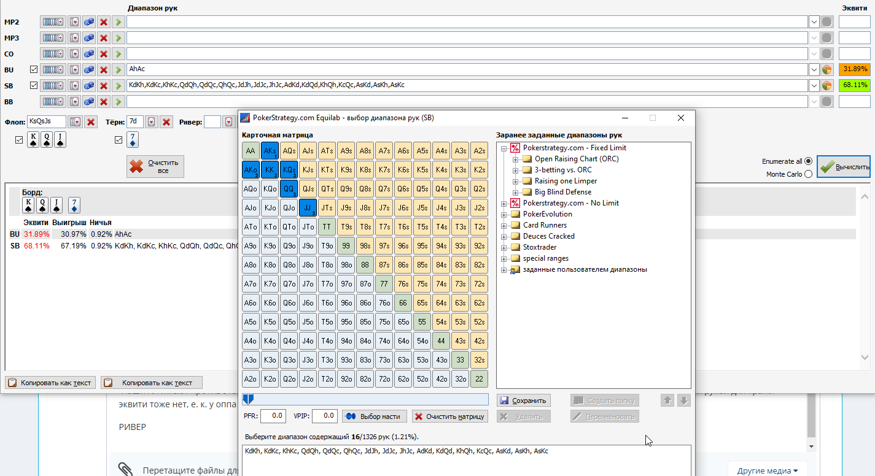Randomize the MP3 hand with dice icon
The image size is (875, 476).
(x=89, y=38)
